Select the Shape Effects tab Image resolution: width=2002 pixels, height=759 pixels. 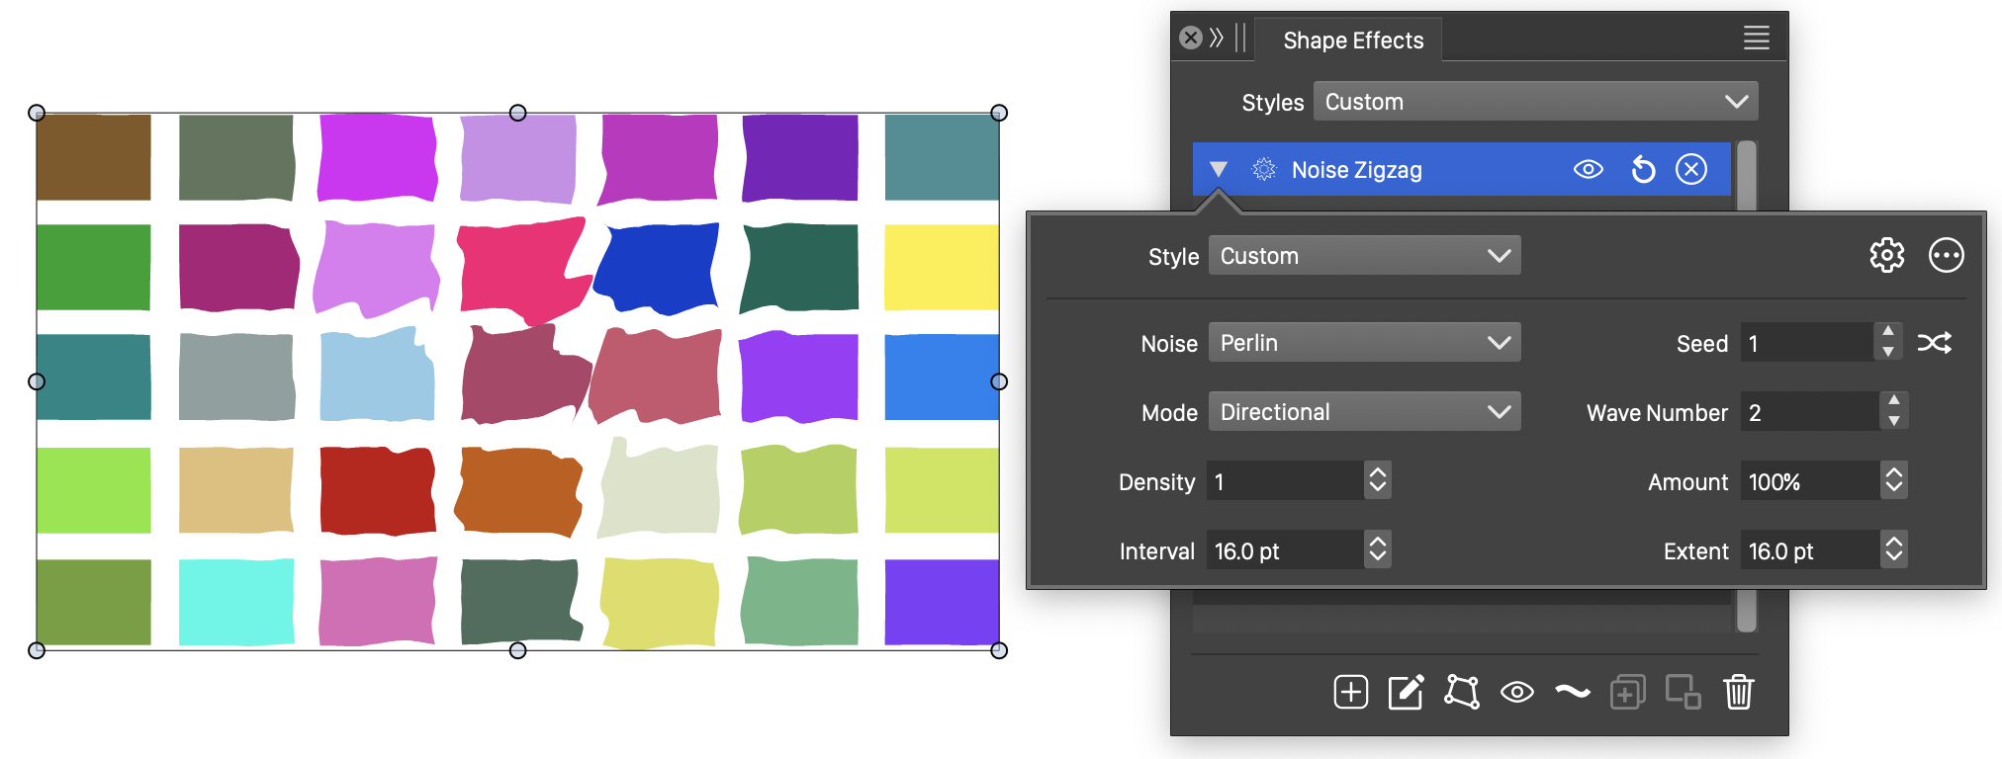coord(1352,41)
